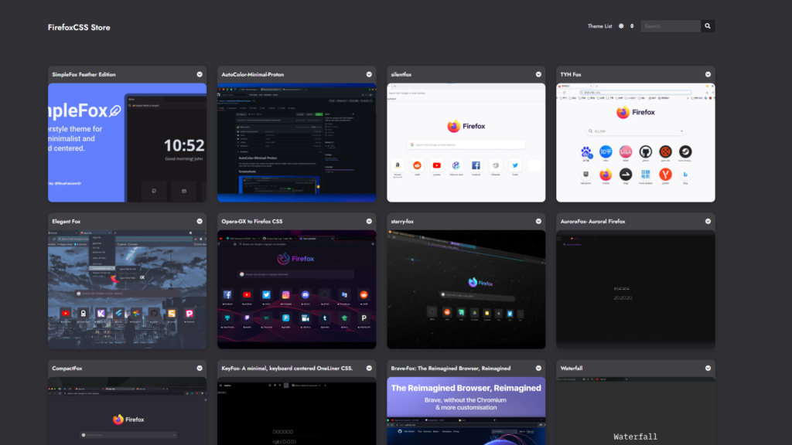Image resolution: width=792 pixels, height=445 pixels.
Task: Toggle light/dark mode with sun icon
Action: click(x=621, y=26)
